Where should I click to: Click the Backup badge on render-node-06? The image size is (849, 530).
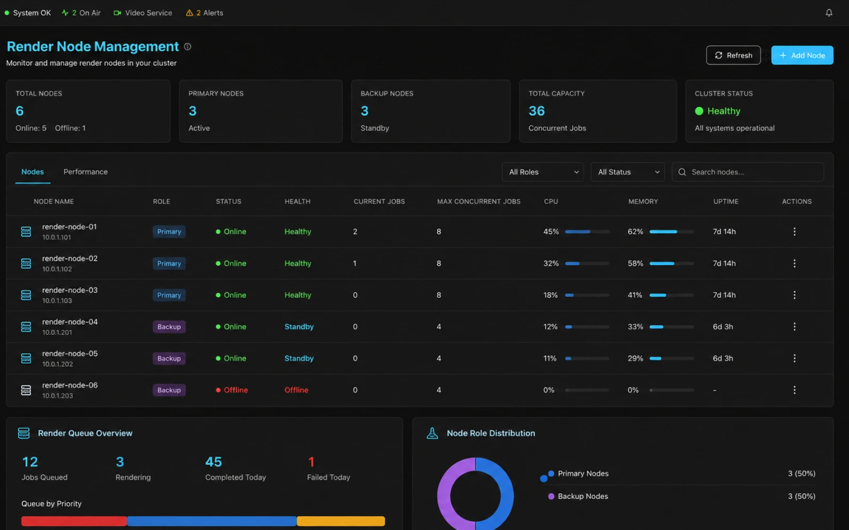pyautogui.click(x=169, y=390)
